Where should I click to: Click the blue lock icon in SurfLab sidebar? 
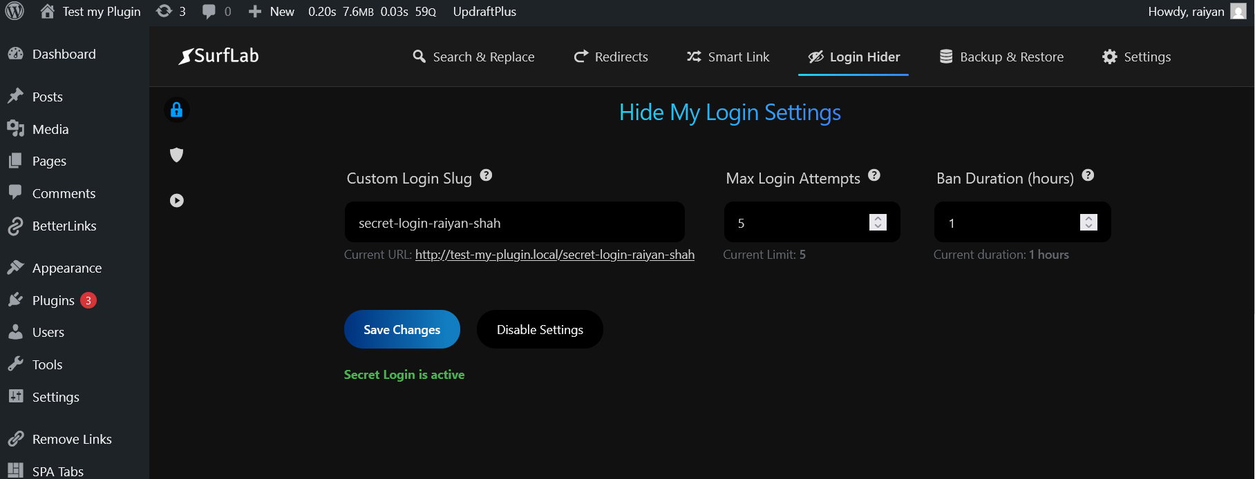click(177, 110)
